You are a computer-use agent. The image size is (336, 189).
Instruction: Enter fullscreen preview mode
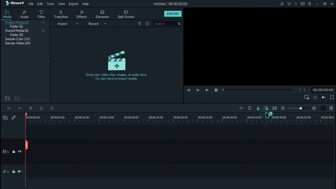tap(332, 98)
